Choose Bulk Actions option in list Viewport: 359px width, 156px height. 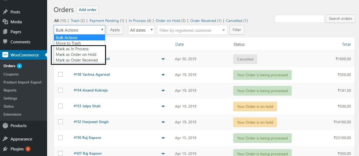(80, 38)
